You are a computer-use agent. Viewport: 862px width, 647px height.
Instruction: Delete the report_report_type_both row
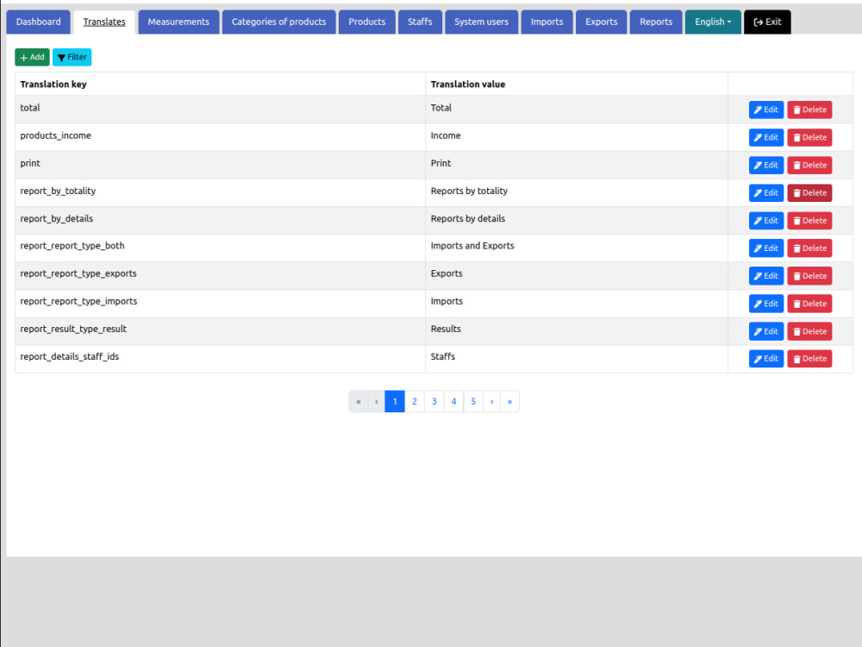point(809,248)
